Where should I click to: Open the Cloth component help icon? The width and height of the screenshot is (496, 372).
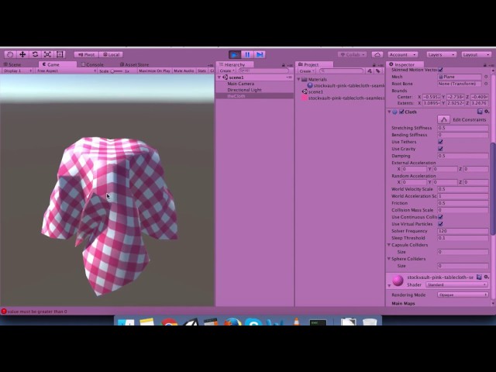(x=480, y=112)
